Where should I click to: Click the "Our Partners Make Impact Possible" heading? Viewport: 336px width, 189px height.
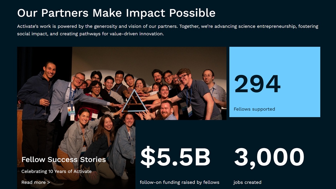[x=116, y=13]
